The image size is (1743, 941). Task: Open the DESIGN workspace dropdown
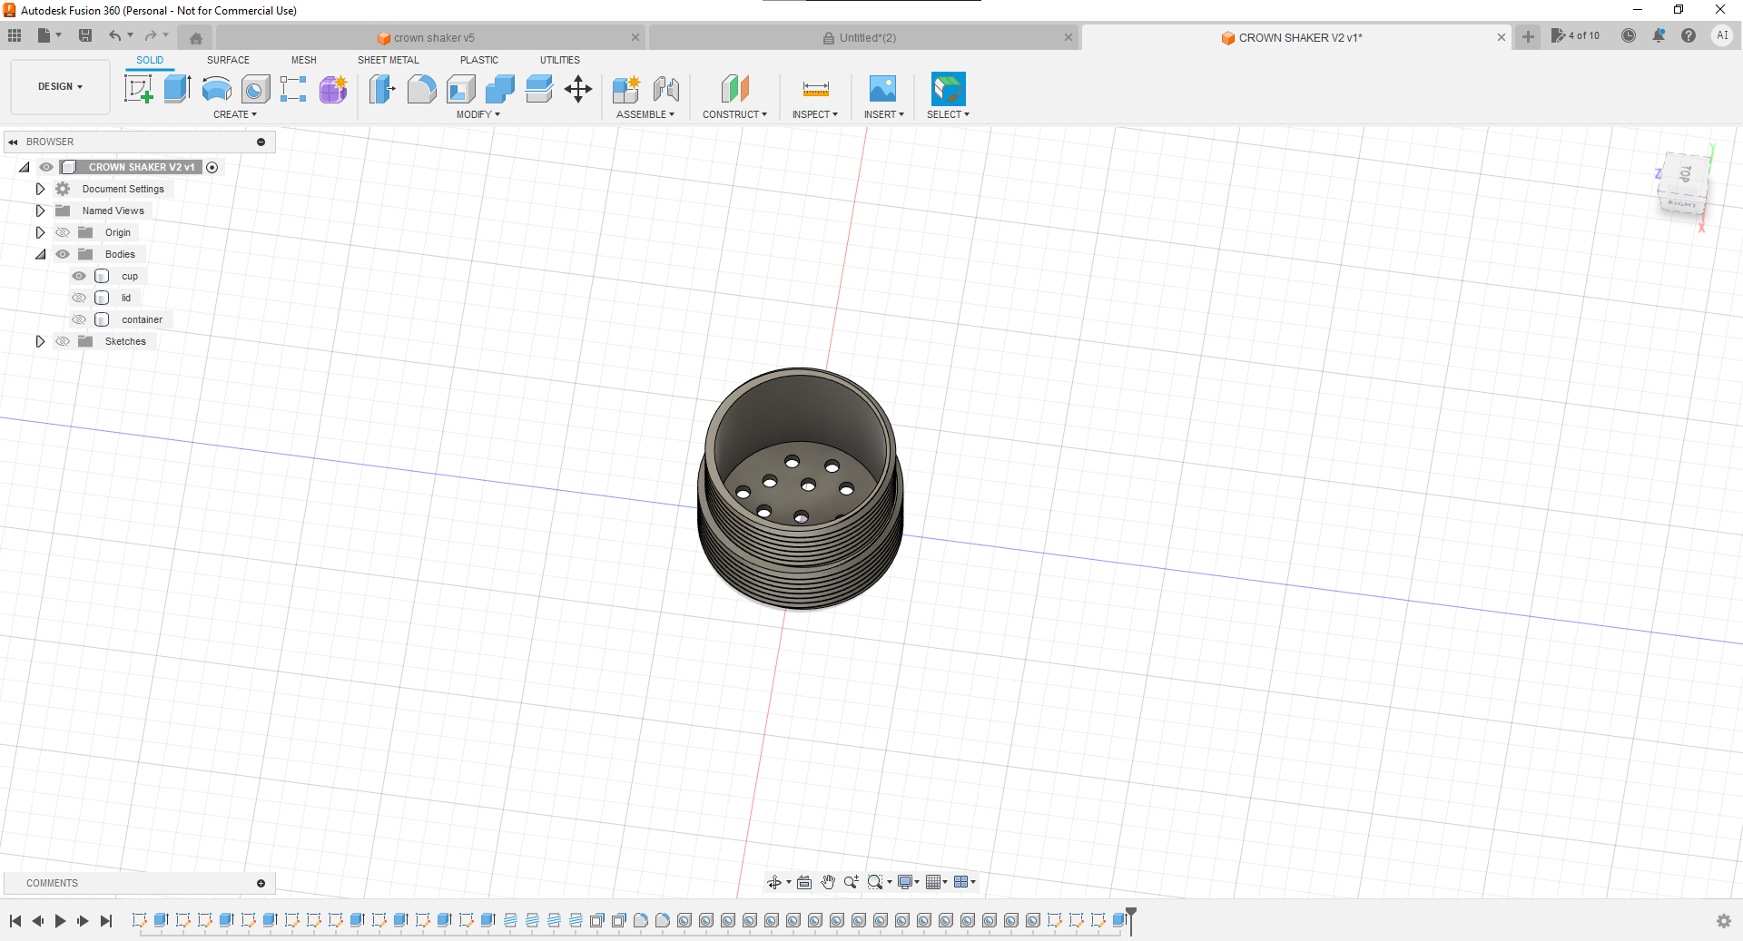pyautogui.click(x=59, y=86)
